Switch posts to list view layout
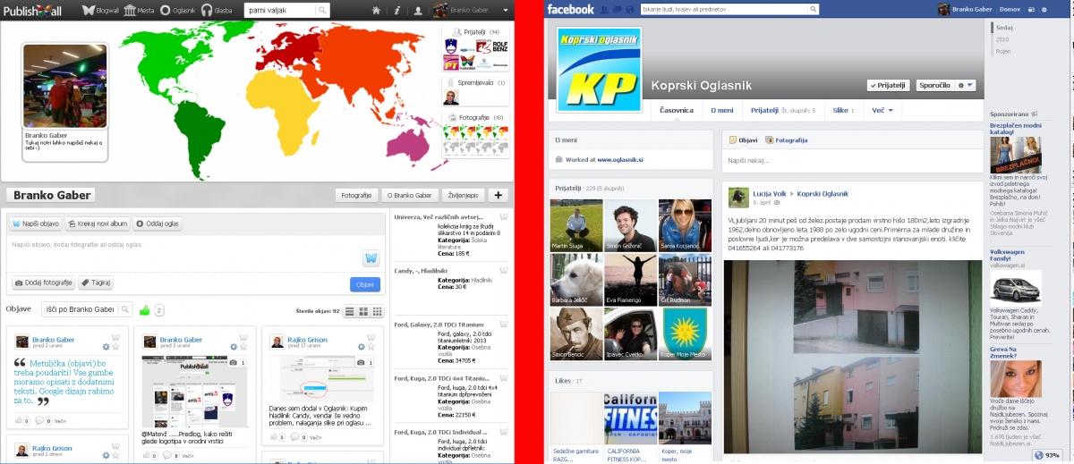 pyautogui.click(x=350, y=311)
